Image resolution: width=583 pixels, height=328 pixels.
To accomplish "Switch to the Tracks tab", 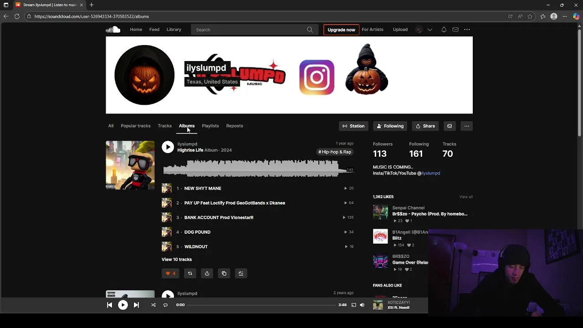I will 164,126.
